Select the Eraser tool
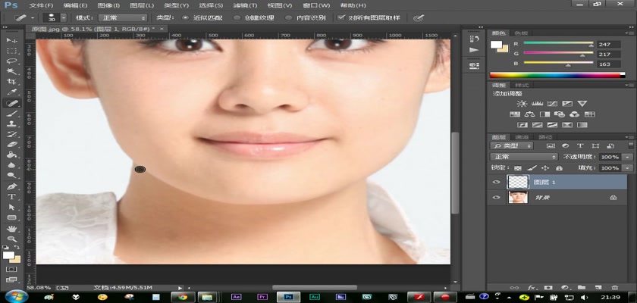This screenshot has width=637, height=303. click(x=12, y=145)
